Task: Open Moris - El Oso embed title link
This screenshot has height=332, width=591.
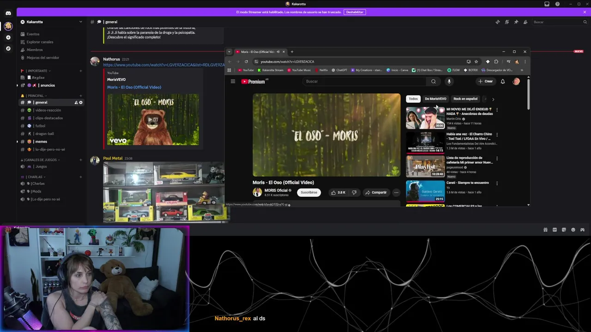Action: point(134,87)
